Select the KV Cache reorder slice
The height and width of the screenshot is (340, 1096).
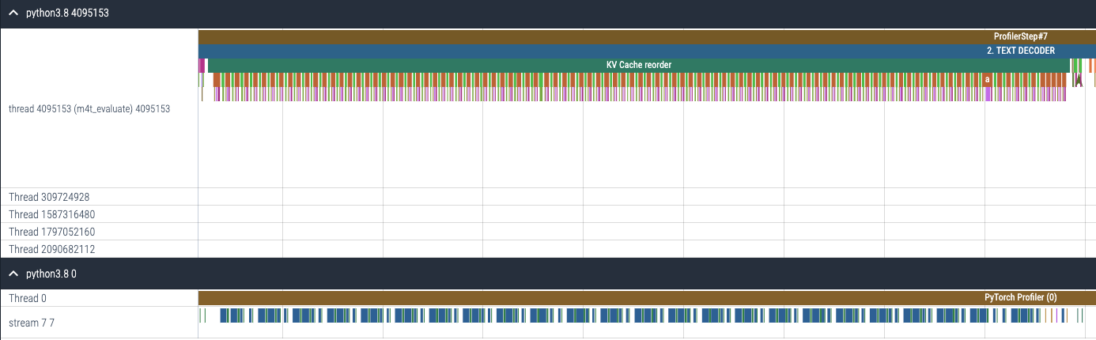(638, 64)
